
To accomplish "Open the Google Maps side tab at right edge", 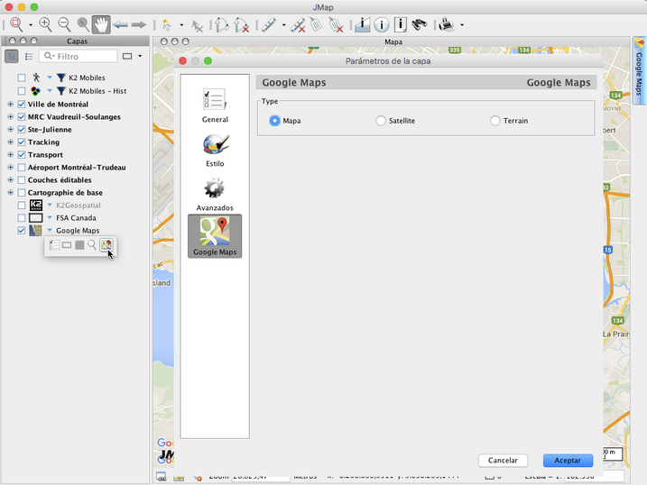I will click(x=639, y=70).
